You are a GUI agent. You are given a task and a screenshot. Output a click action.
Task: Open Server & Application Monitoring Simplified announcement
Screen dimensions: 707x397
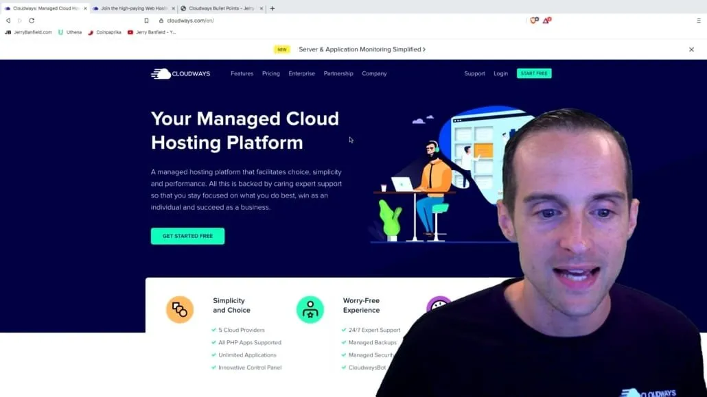tap(362, 49)
